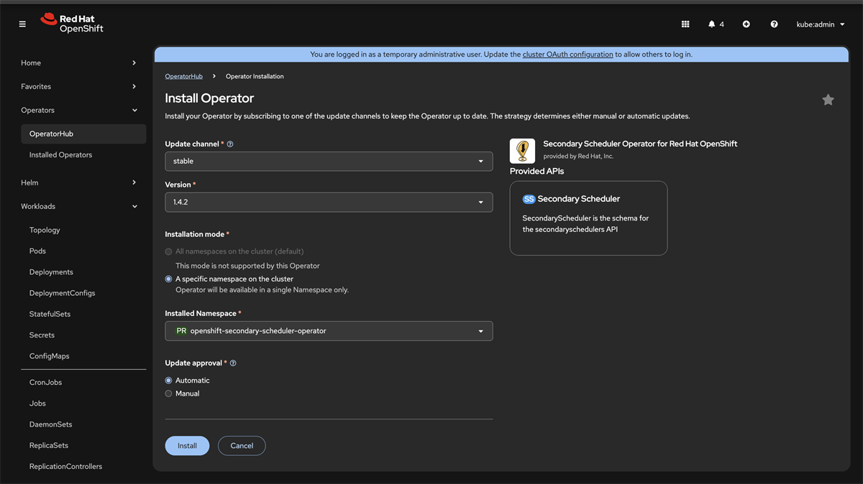This screenshot has width=863, height=484.
Task: Expand the Favorites navigation section
Action: point(78,87)
